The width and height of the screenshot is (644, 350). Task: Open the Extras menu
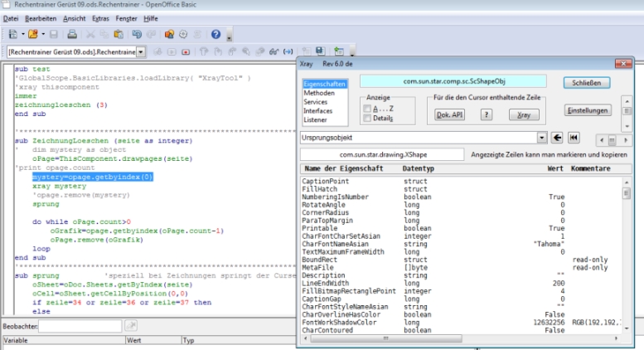click(x=101, y=18)
